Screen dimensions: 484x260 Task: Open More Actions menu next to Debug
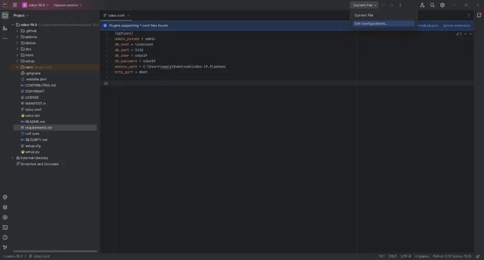(401, 5)
